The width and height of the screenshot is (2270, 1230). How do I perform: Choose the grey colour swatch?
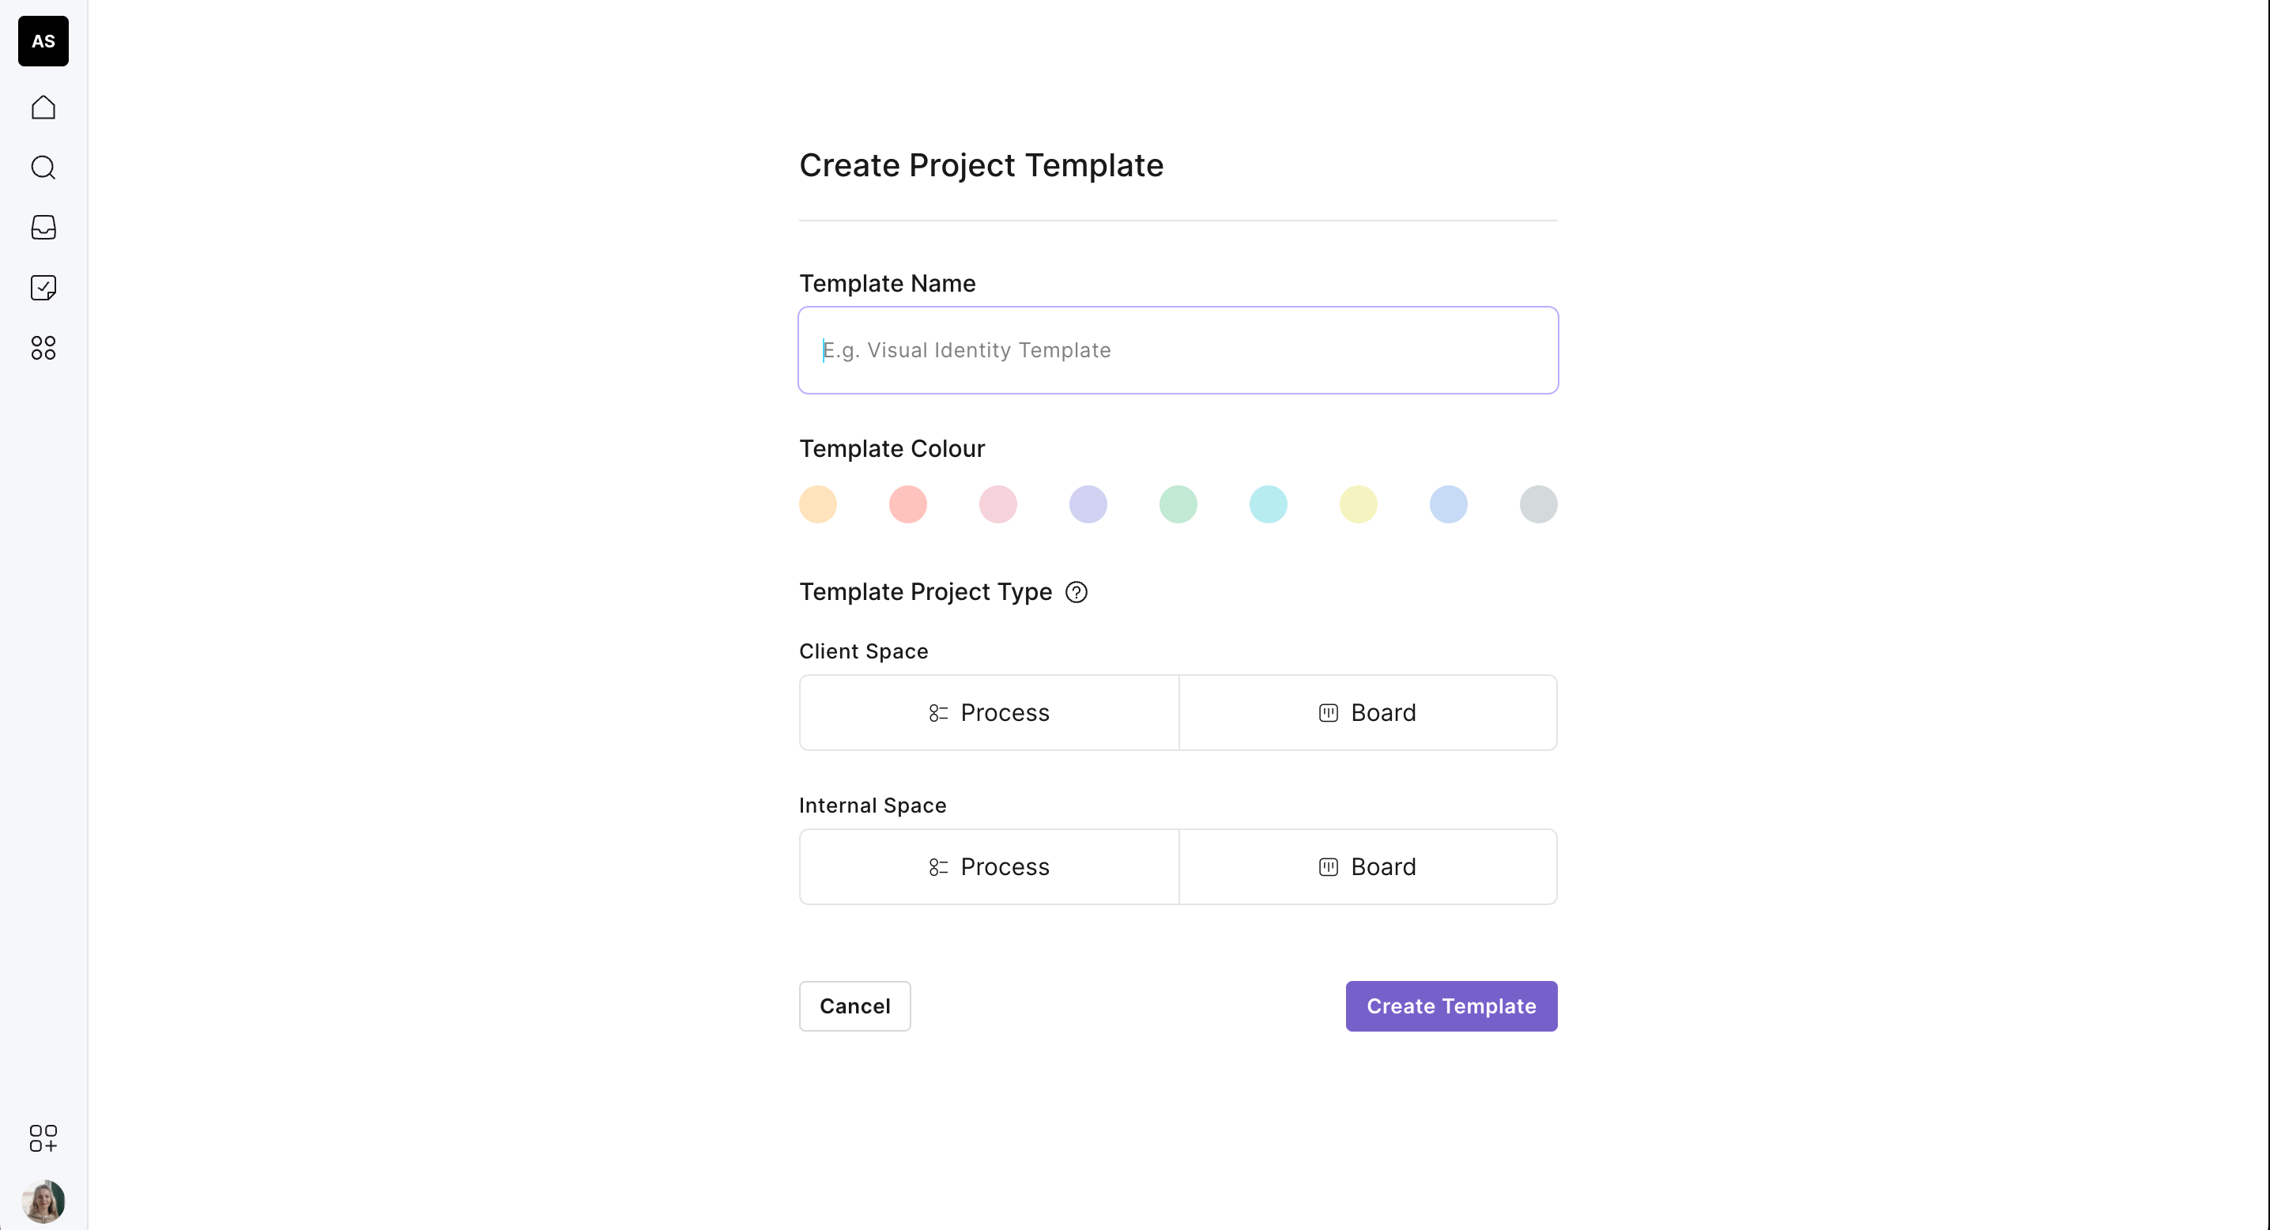click(x=1539, y=505)
